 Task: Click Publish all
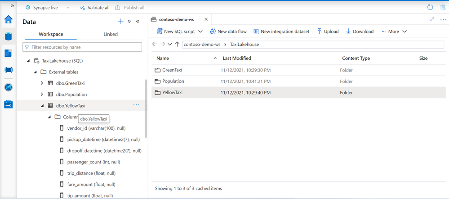(x=130, y=8)
